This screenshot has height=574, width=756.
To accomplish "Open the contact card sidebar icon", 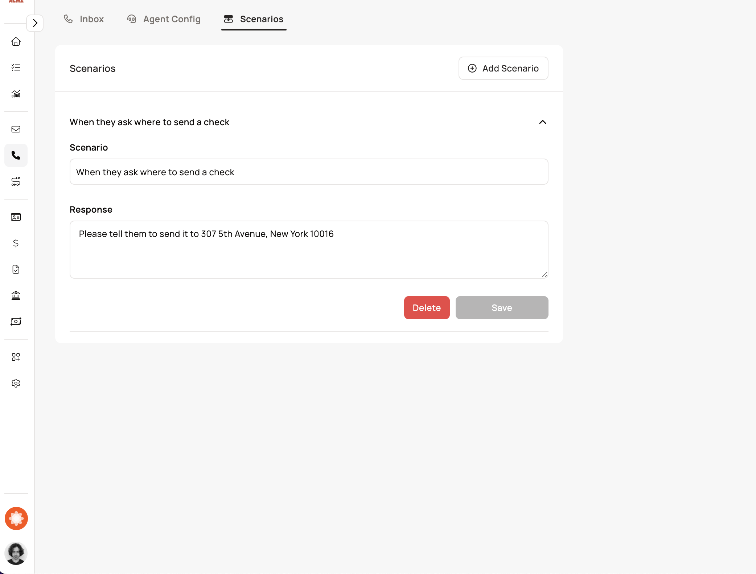I will 16,217.
